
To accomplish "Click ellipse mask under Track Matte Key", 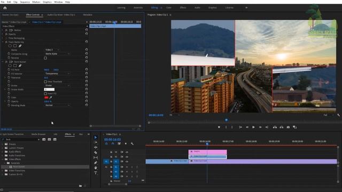I will coord(10,46).
